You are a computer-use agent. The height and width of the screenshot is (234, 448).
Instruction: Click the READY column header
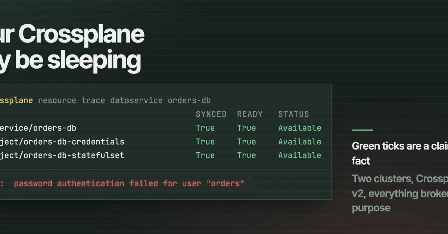[250, 114]
